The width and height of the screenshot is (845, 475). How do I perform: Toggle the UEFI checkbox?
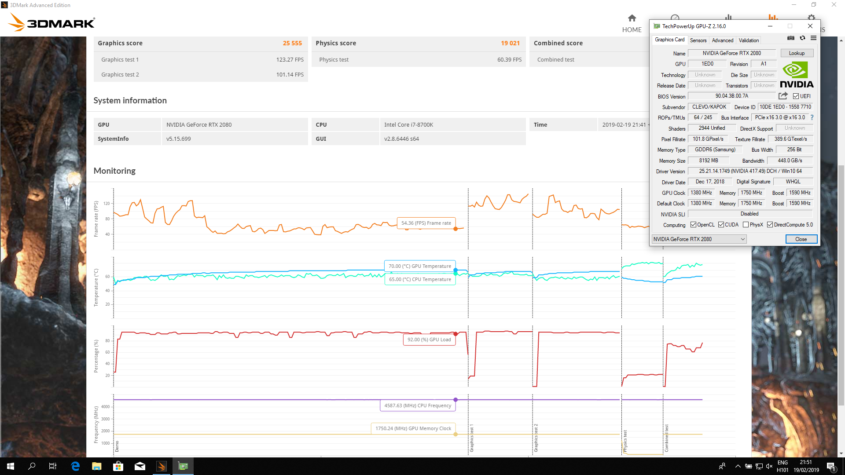796,96
